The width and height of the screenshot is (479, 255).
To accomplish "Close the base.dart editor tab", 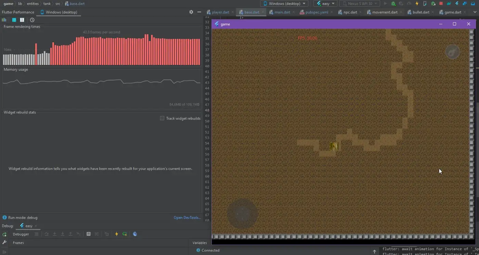I will (263, 12).
